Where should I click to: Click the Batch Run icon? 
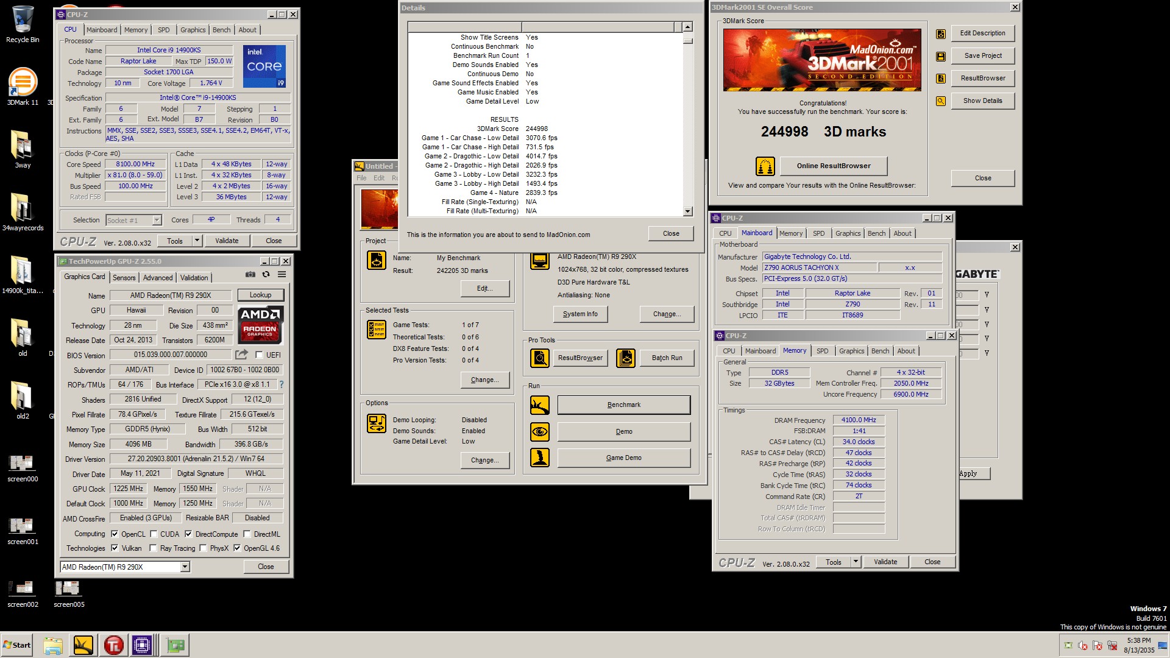(x=626, y=358)
